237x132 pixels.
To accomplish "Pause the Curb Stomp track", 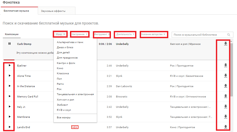I will pyautogui.click(x=10, y=44).
